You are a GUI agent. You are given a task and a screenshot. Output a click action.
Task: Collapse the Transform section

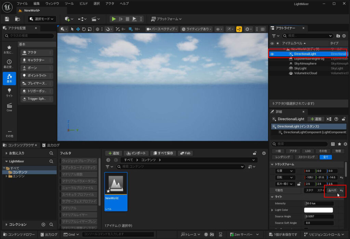(272, 164)
